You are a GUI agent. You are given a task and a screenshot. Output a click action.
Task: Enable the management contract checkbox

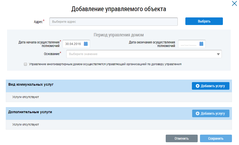coord(25,64)
